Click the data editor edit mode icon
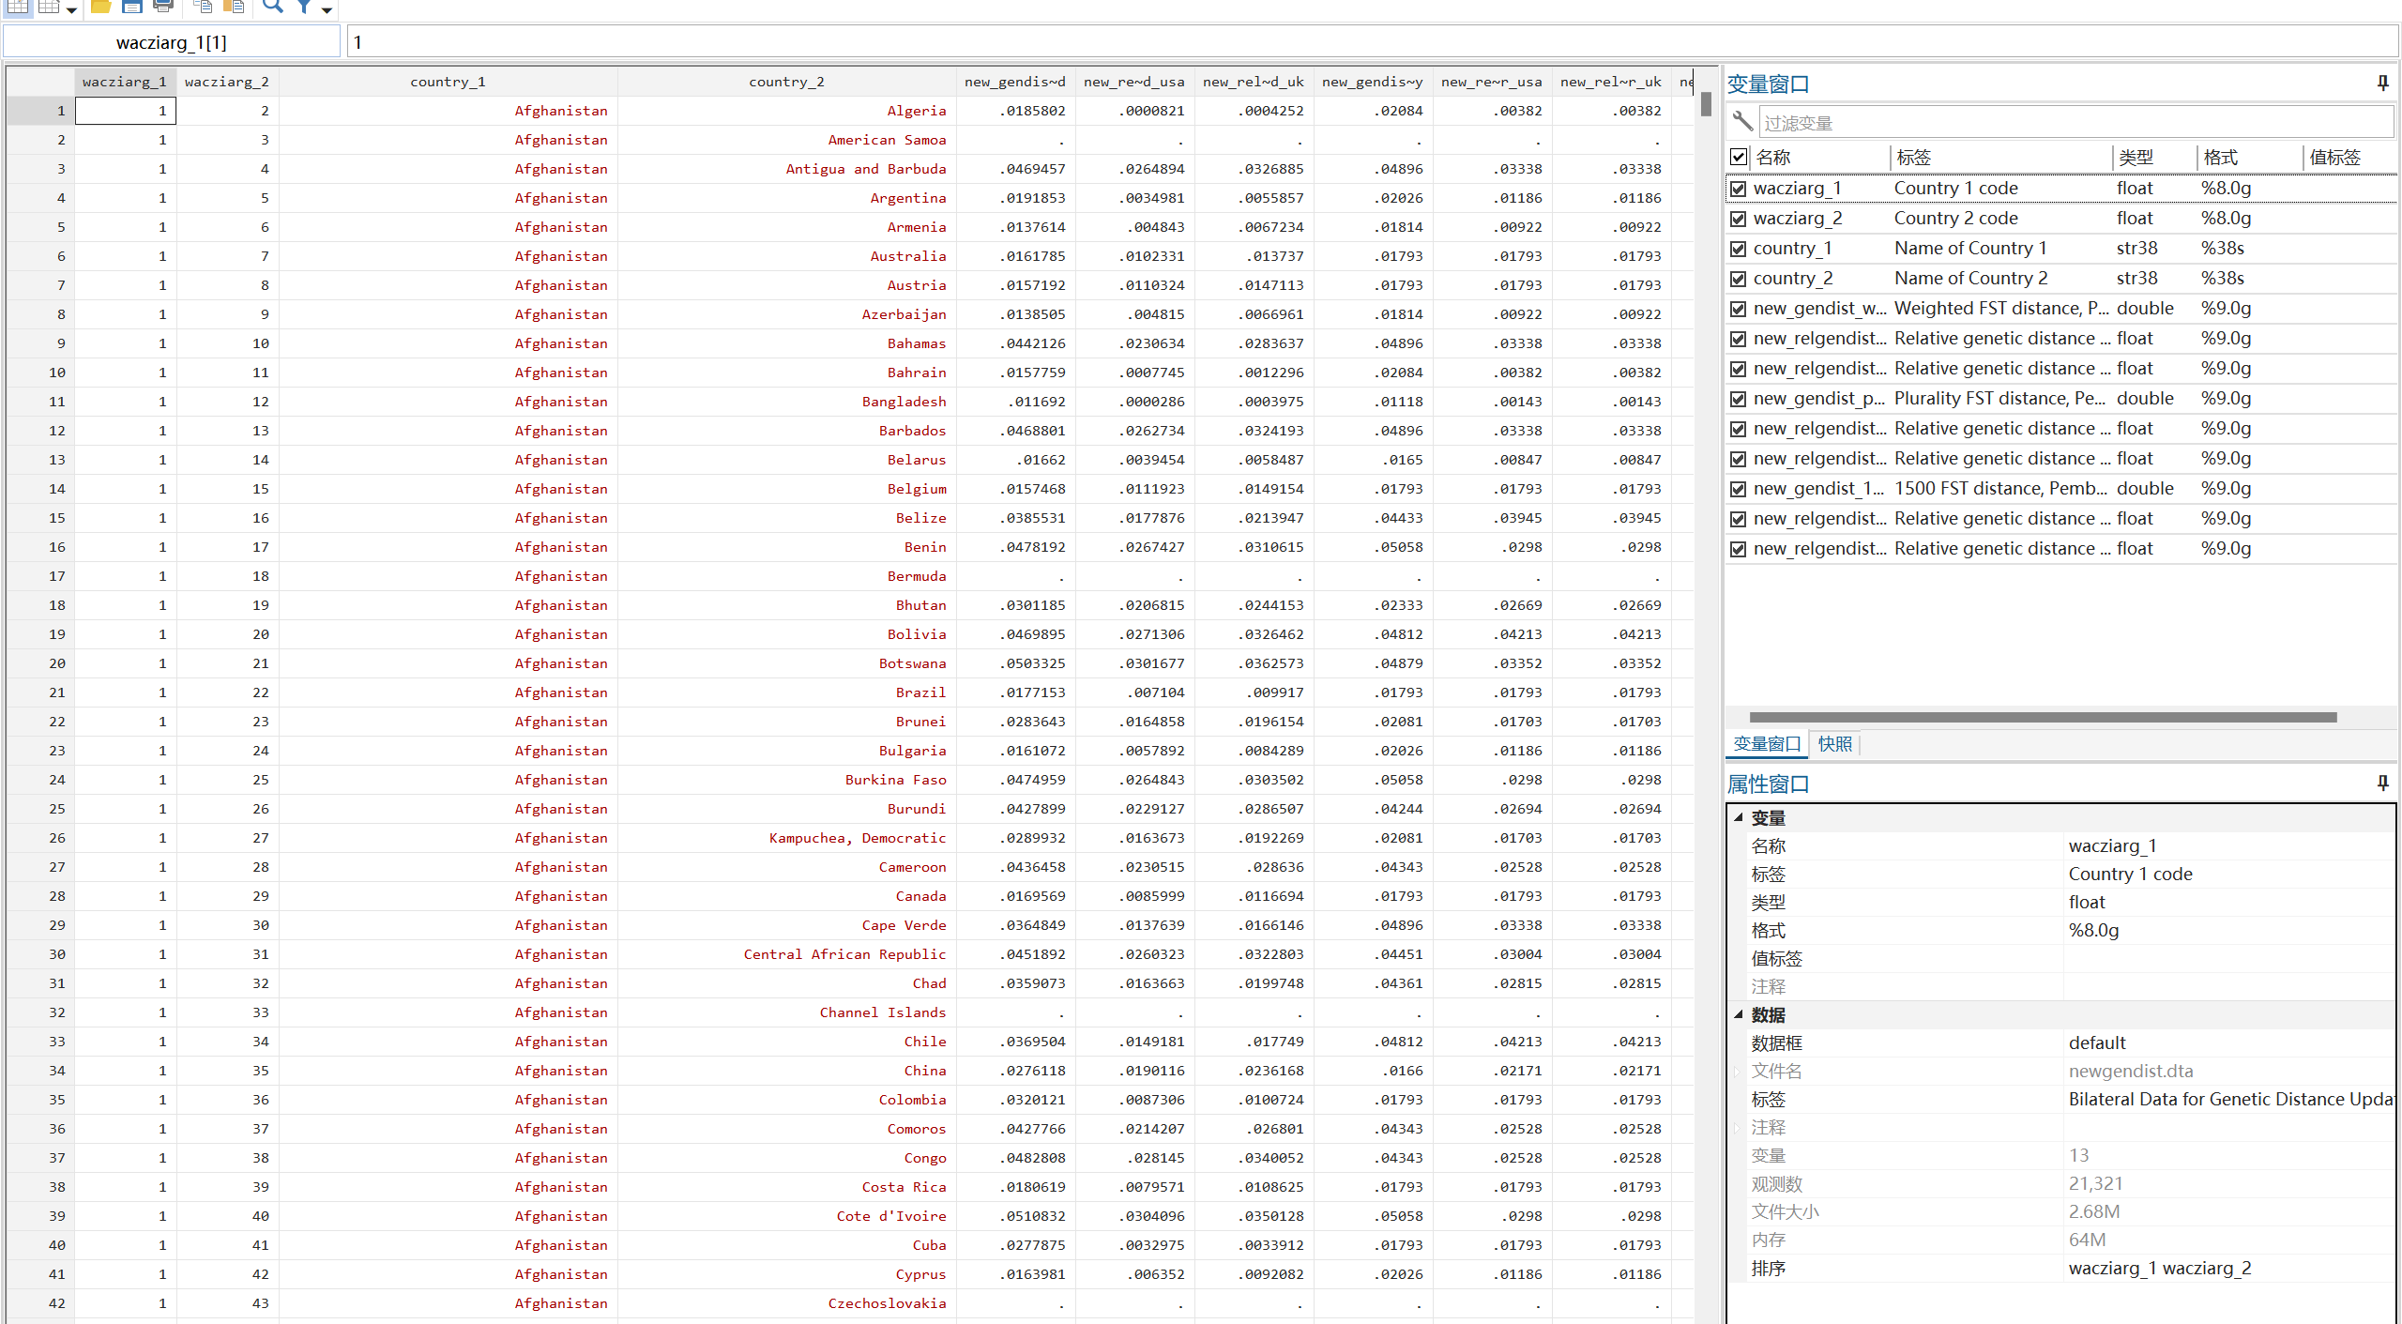 coord(18,7)
